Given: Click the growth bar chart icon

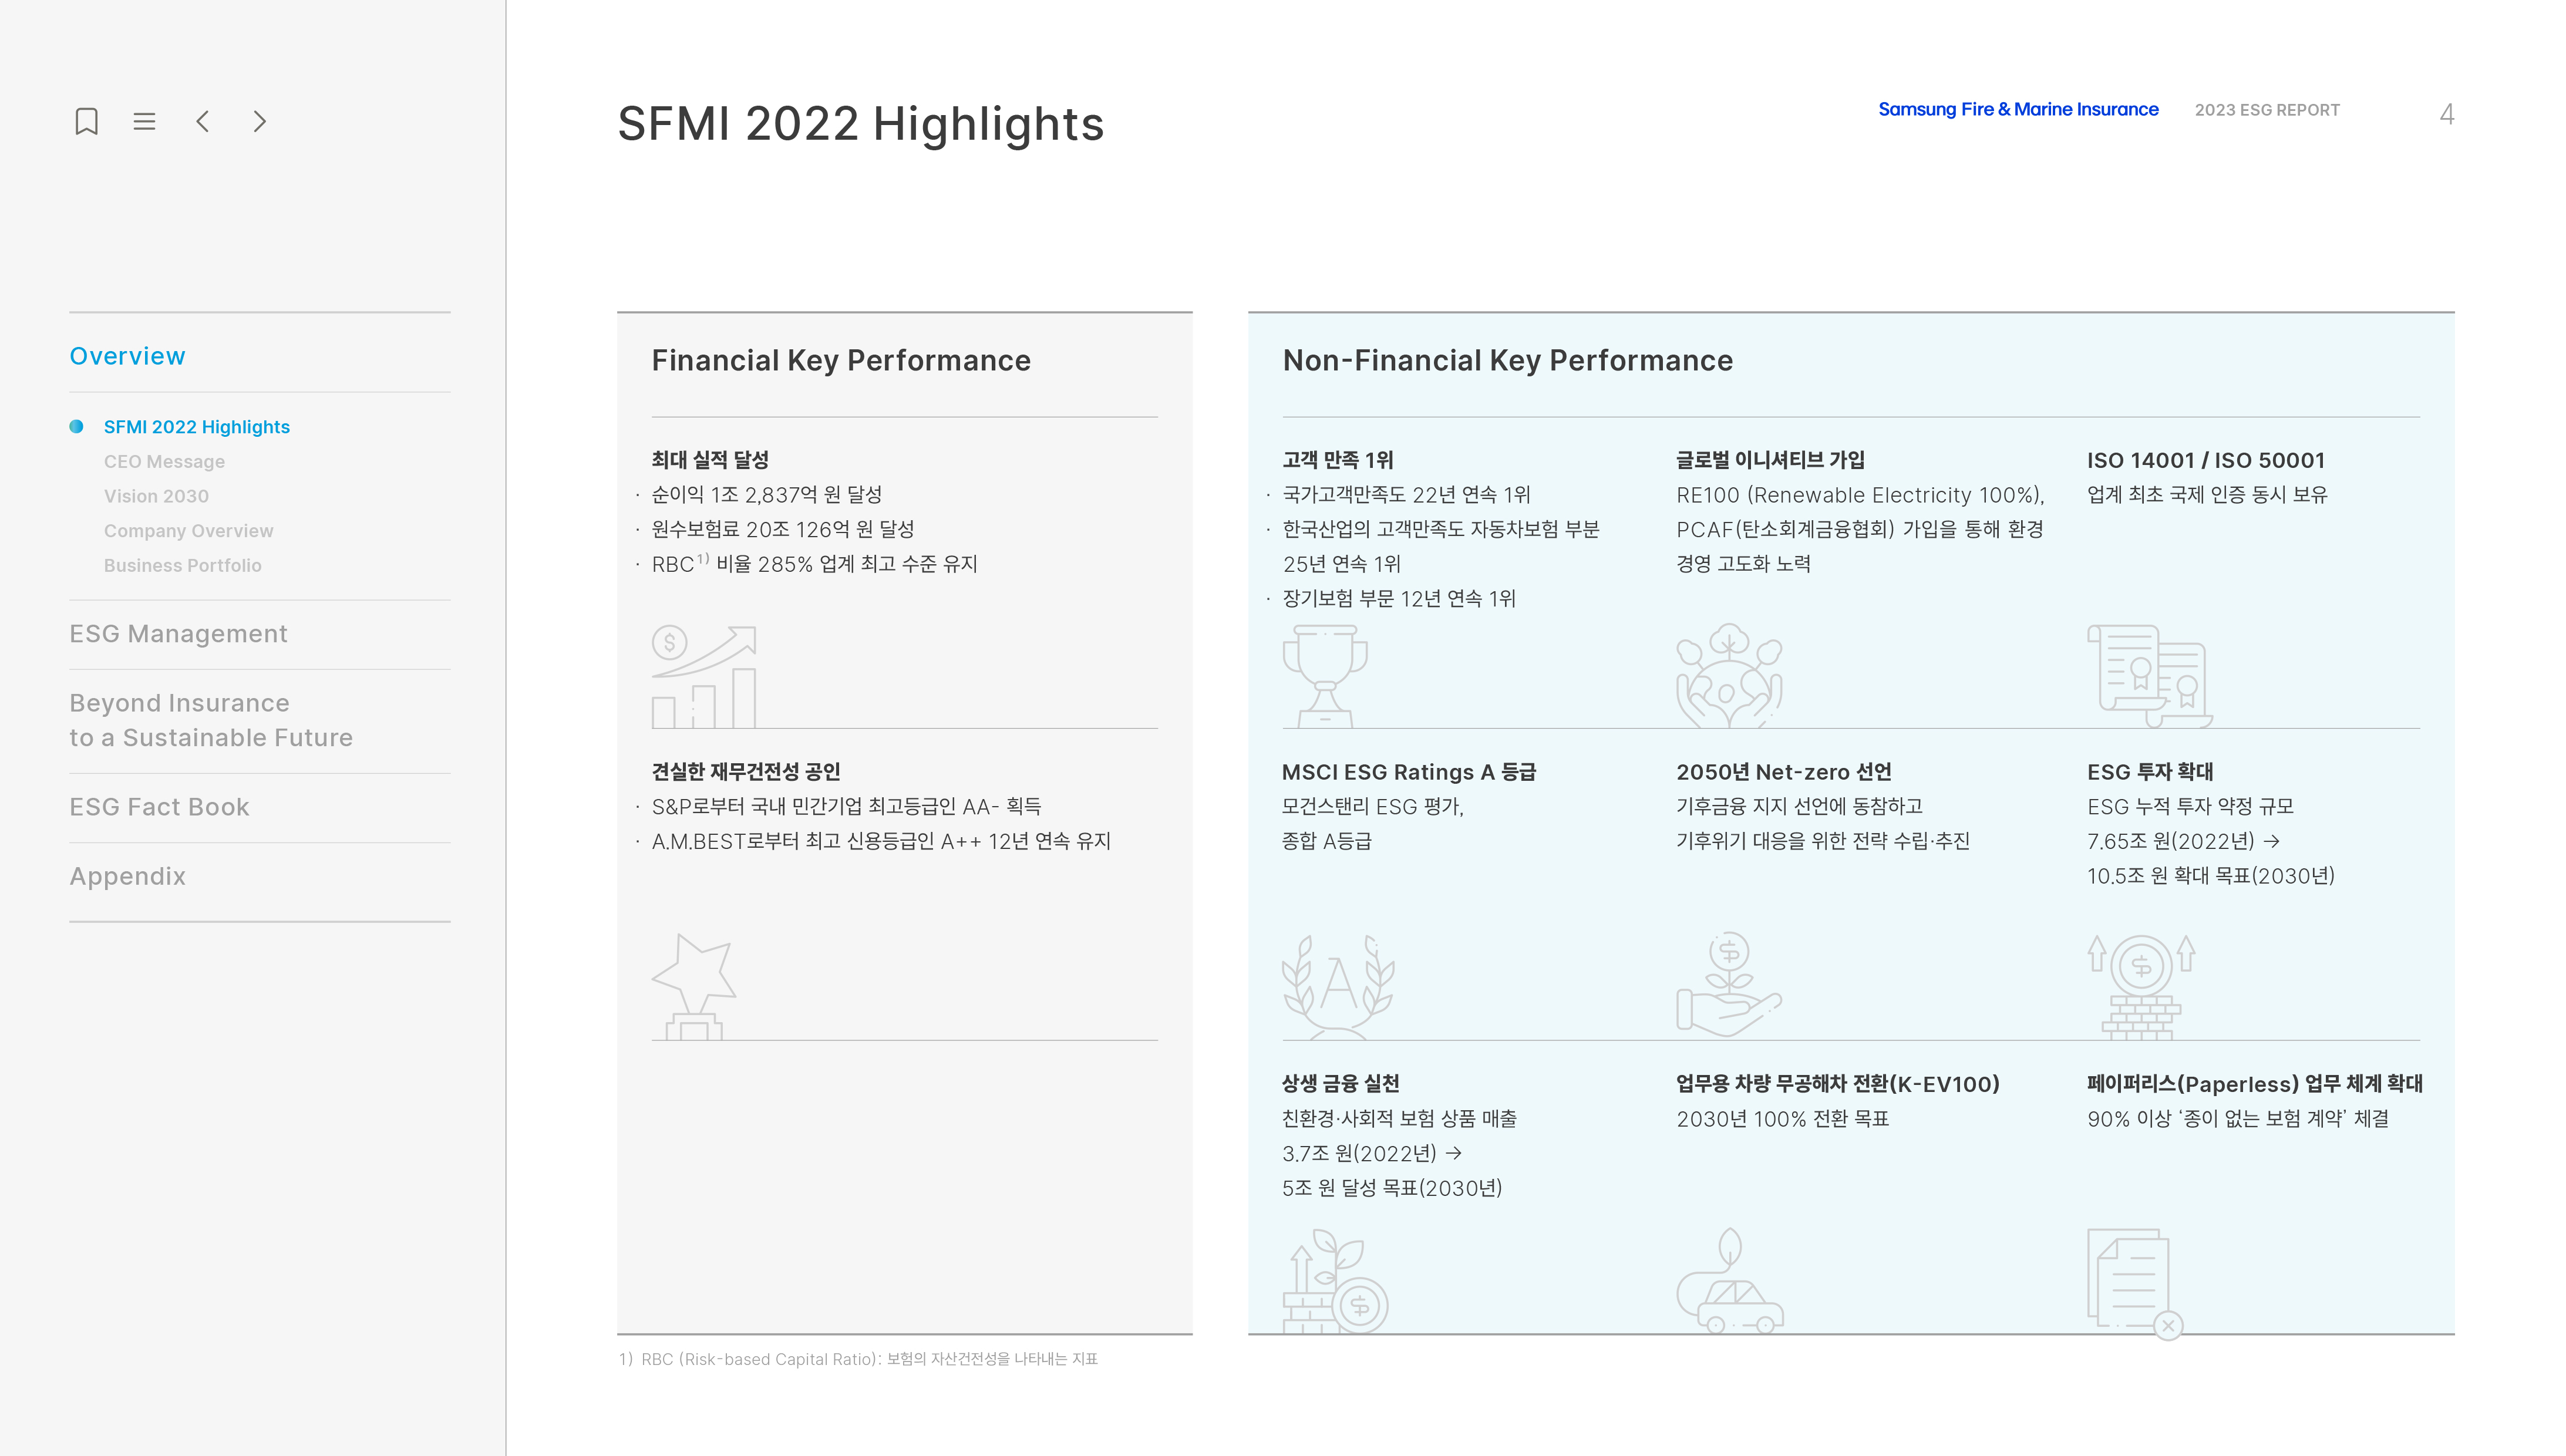Looking at the screenshot, I should 705,677.
